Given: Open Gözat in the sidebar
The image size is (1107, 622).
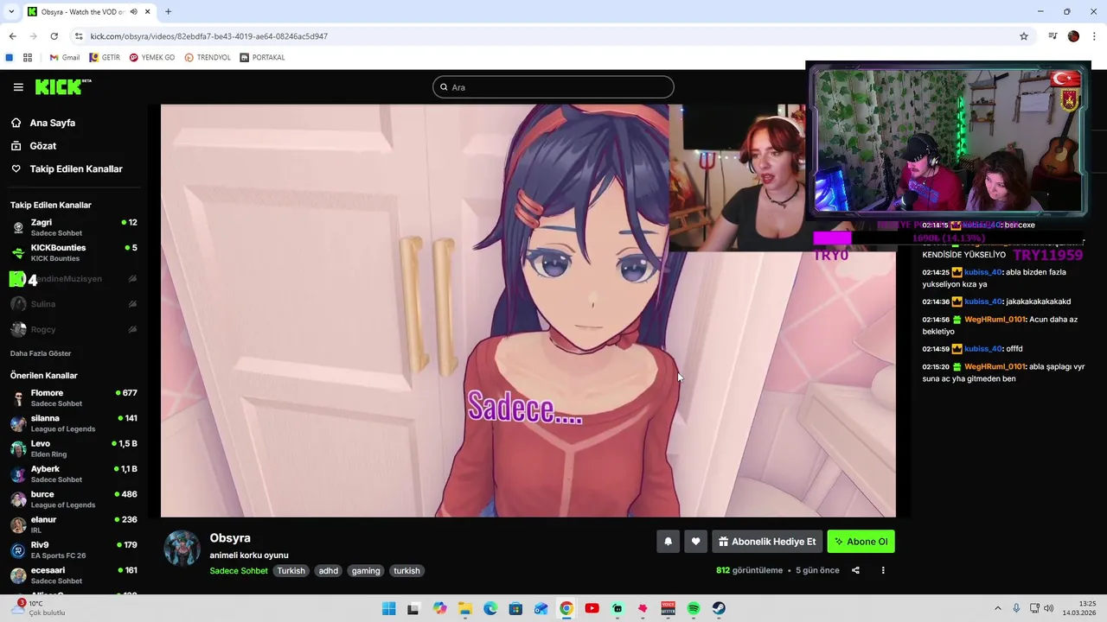Looking at the screenshot, I should (42, 146).
